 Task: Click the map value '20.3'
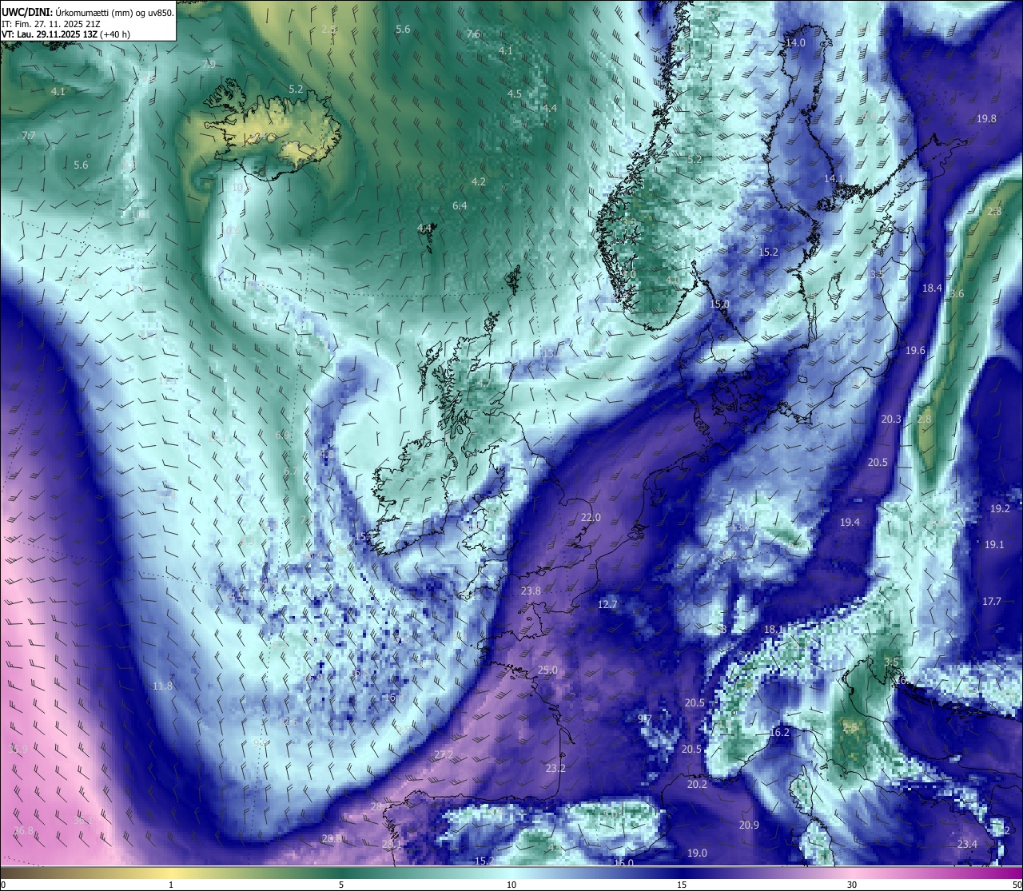click(891, 419)
